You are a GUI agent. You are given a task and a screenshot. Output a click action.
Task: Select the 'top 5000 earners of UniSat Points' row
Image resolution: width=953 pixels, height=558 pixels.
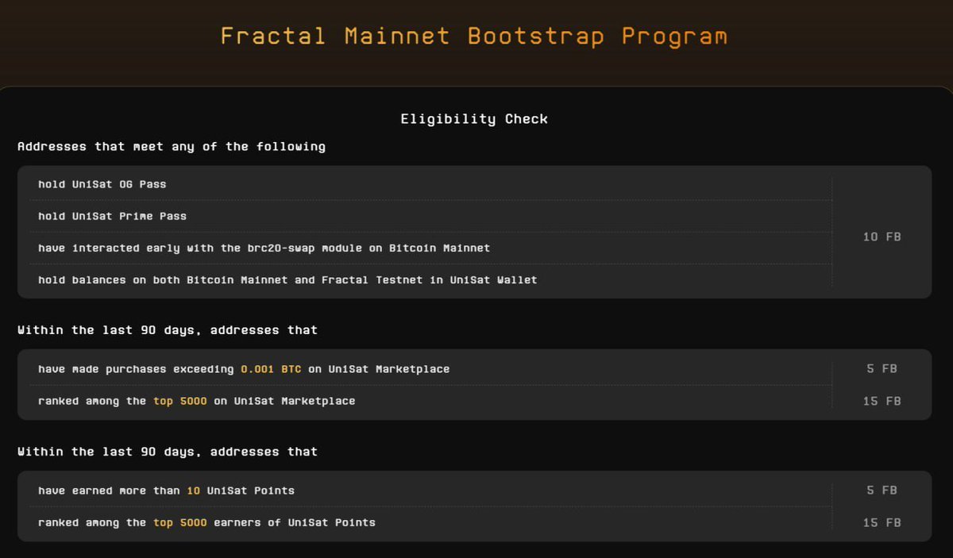206,522
